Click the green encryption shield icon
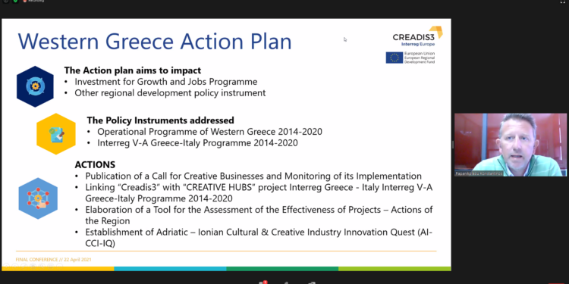The width and height of the screenshot is (569, 284). coord(15,1)
